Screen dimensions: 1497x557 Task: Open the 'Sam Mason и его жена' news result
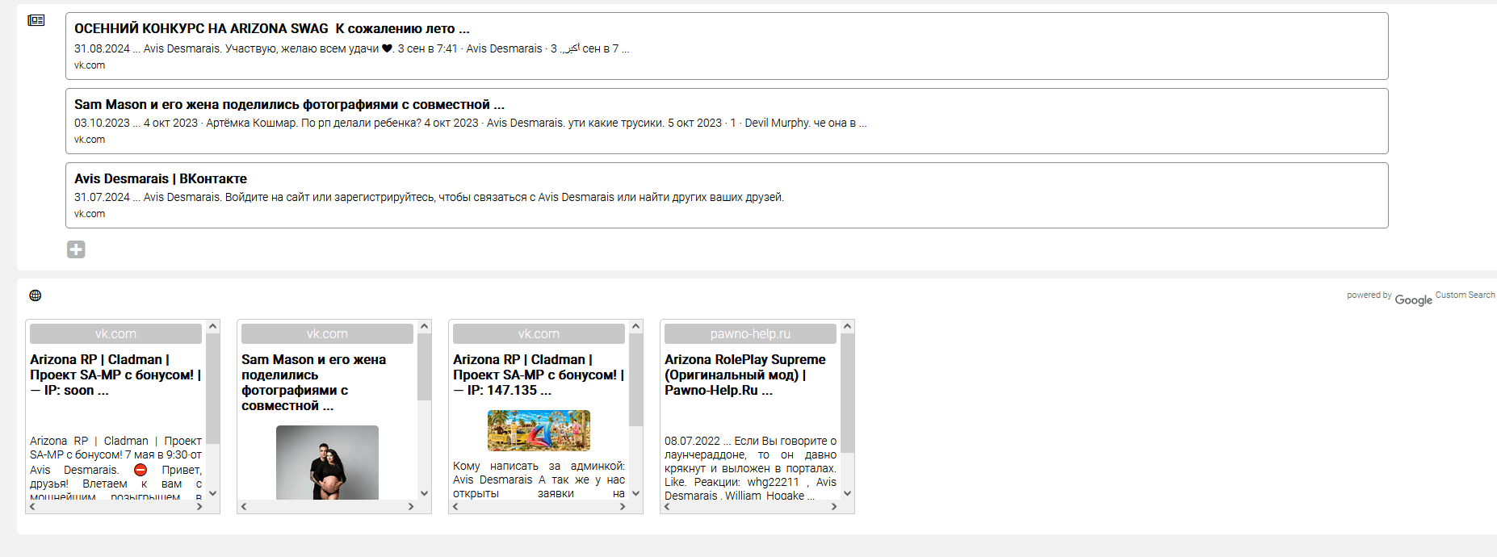pos(289,104)
